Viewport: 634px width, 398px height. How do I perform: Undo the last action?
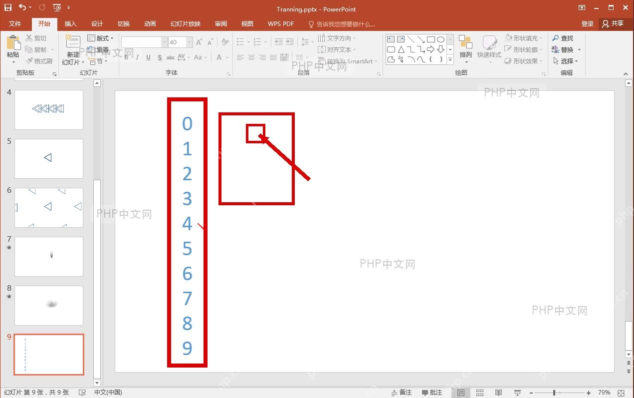coord(22,7)
